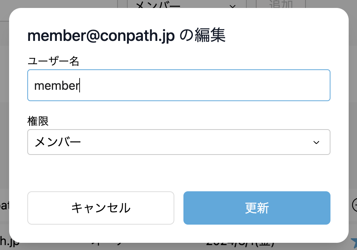Click the partially visible circle icon at right edge
This screenshot has height=250, width=357.
355,205
